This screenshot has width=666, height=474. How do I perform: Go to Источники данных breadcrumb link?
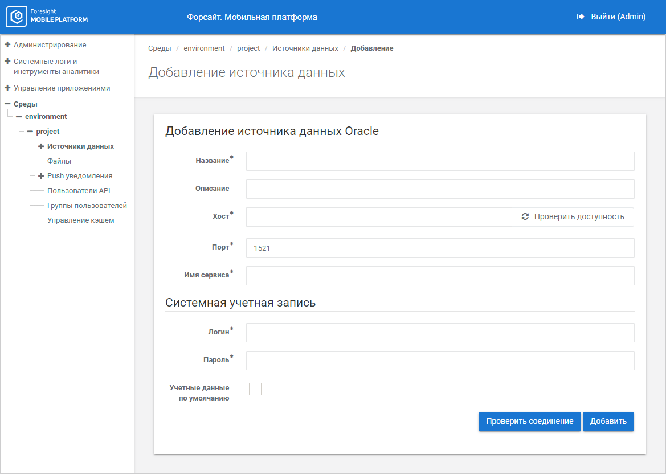click(x=305, y=48)
